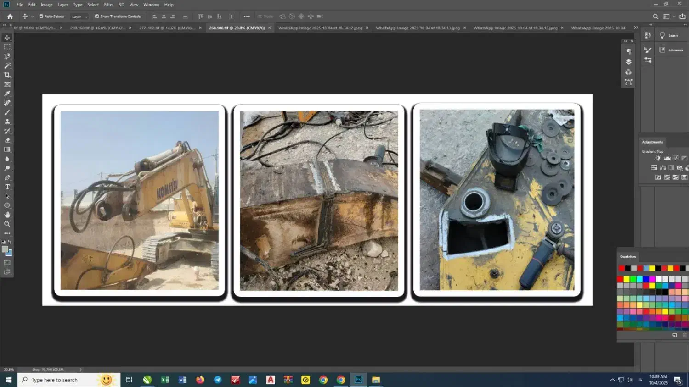Pick the Clone Stamp tool
The width and height of the screenshot is (689, 387).
[7, 122]
